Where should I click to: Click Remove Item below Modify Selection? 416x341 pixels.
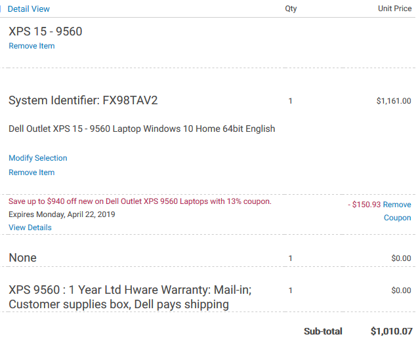(x=31, y=172)
